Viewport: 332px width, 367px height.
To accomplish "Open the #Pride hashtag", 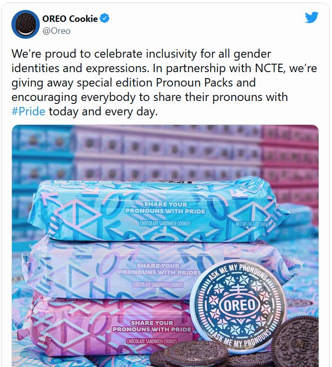I will [28, 111].
